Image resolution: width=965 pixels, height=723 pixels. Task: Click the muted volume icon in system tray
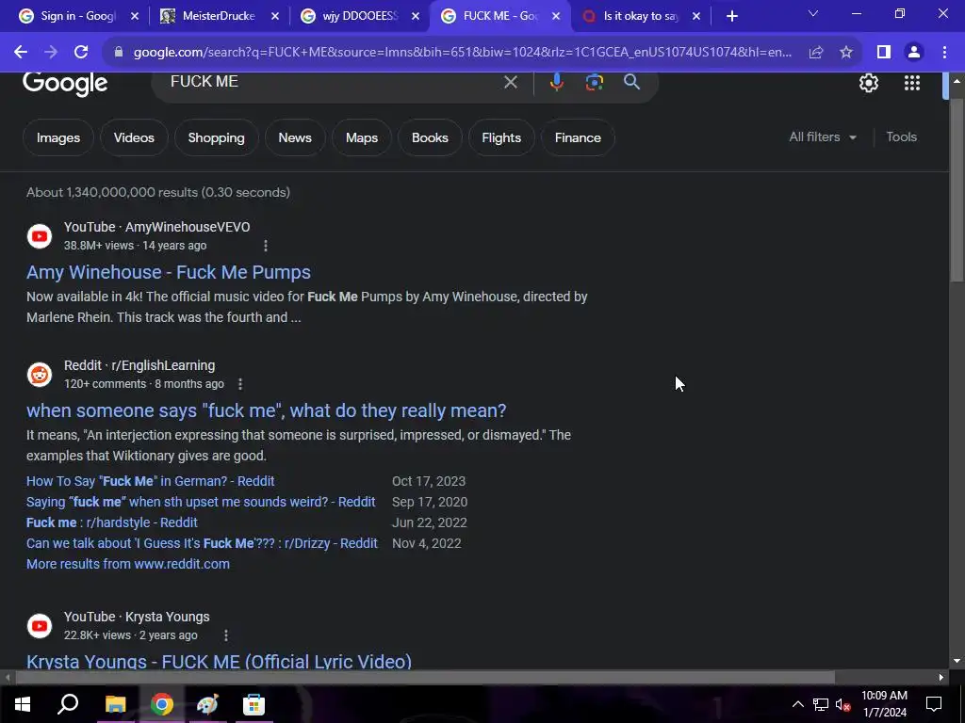tap(843, 704)
